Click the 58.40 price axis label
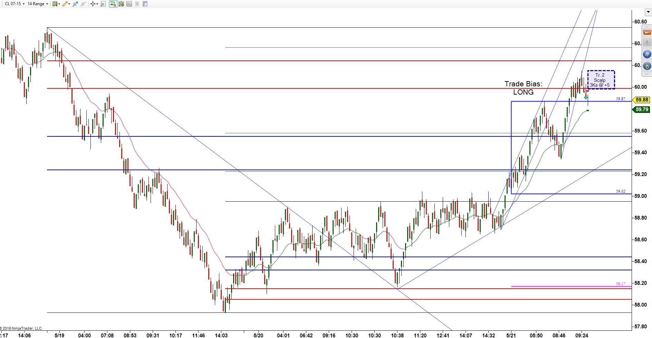 pos(641,261)
